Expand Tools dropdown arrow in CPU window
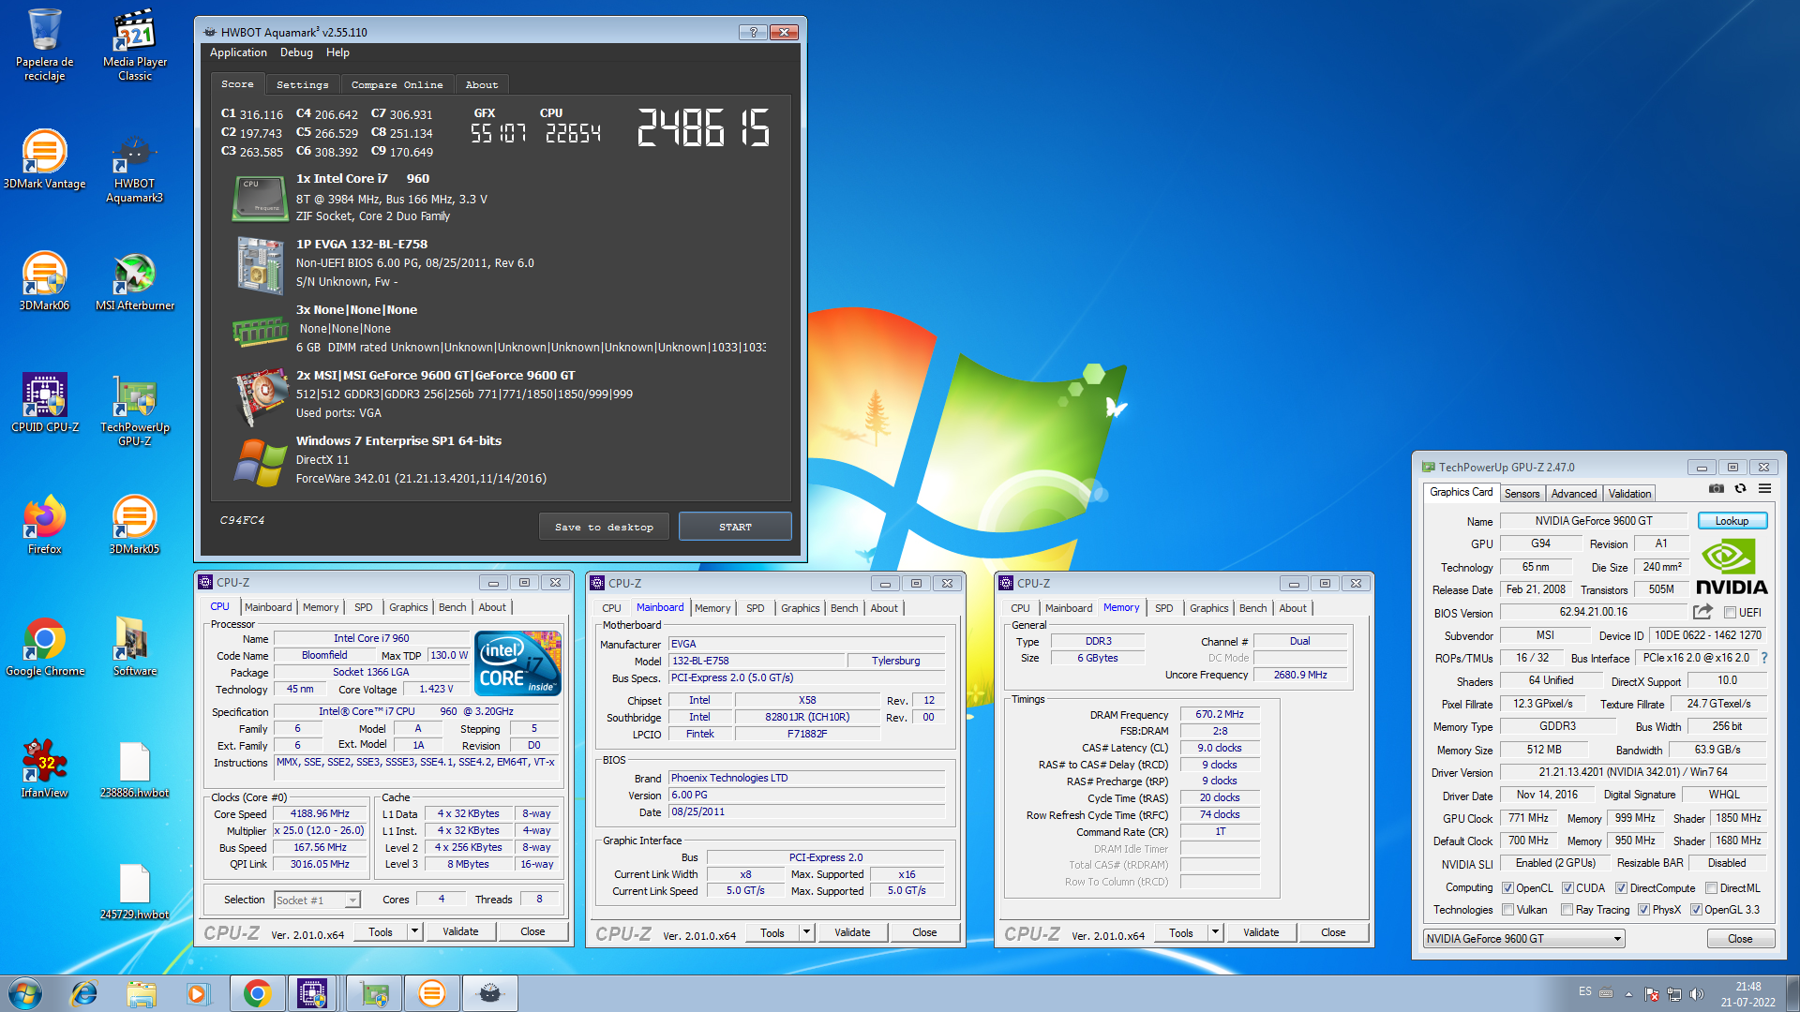This screenshot has width=1800, height=1012. point(414,931)
